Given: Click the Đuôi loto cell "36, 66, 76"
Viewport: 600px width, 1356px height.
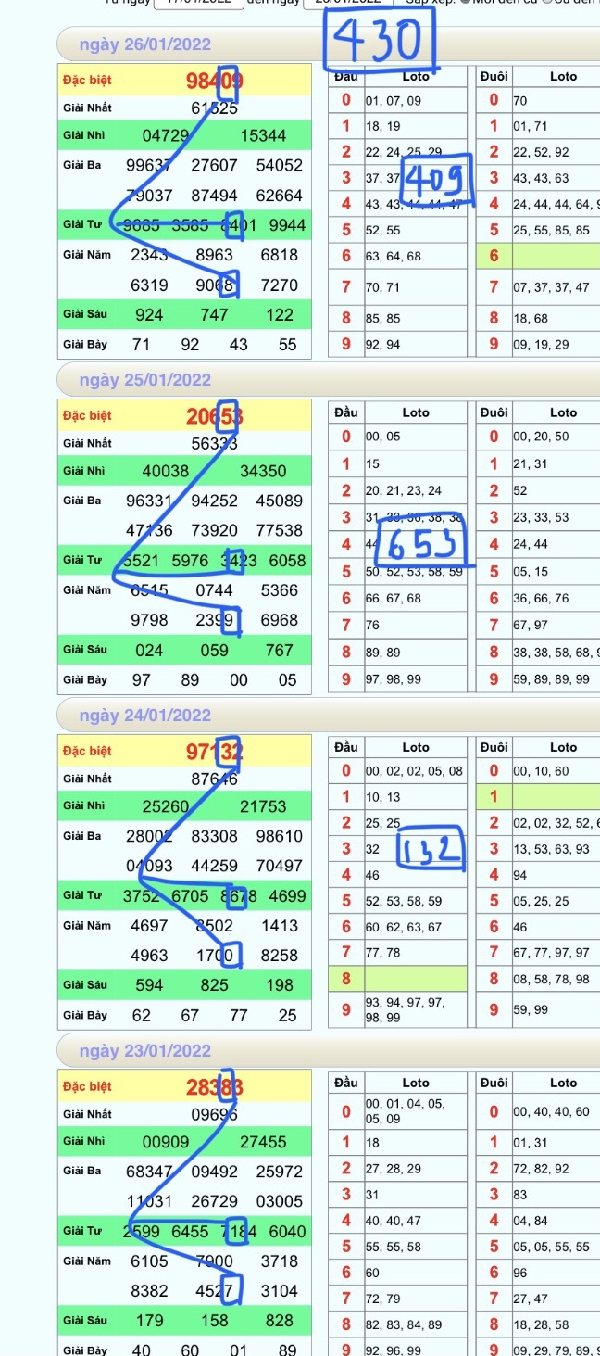Looking at the screenshot, I should pyautogui.click(x=541, y=599).
